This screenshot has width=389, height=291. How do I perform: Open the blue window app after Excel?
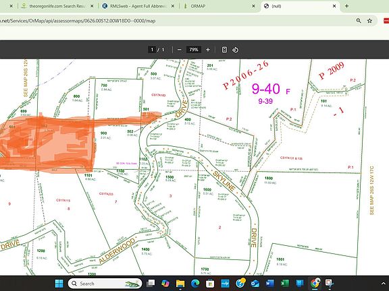click(300, 284)
